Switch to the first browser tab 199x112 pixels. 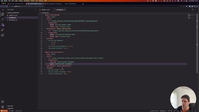pyautogui.click(x=16, y=4)
